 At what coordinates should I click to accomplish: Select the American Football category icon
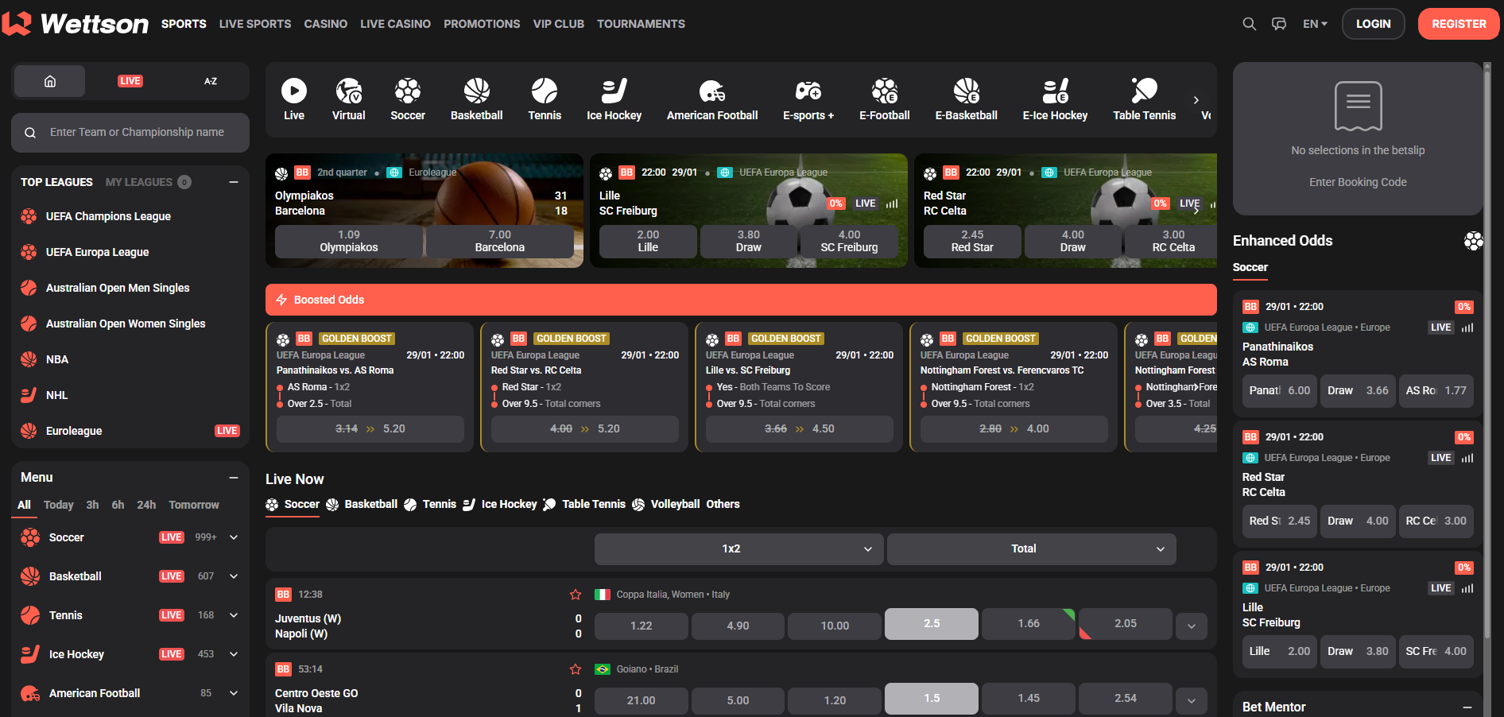coord(712,97)
